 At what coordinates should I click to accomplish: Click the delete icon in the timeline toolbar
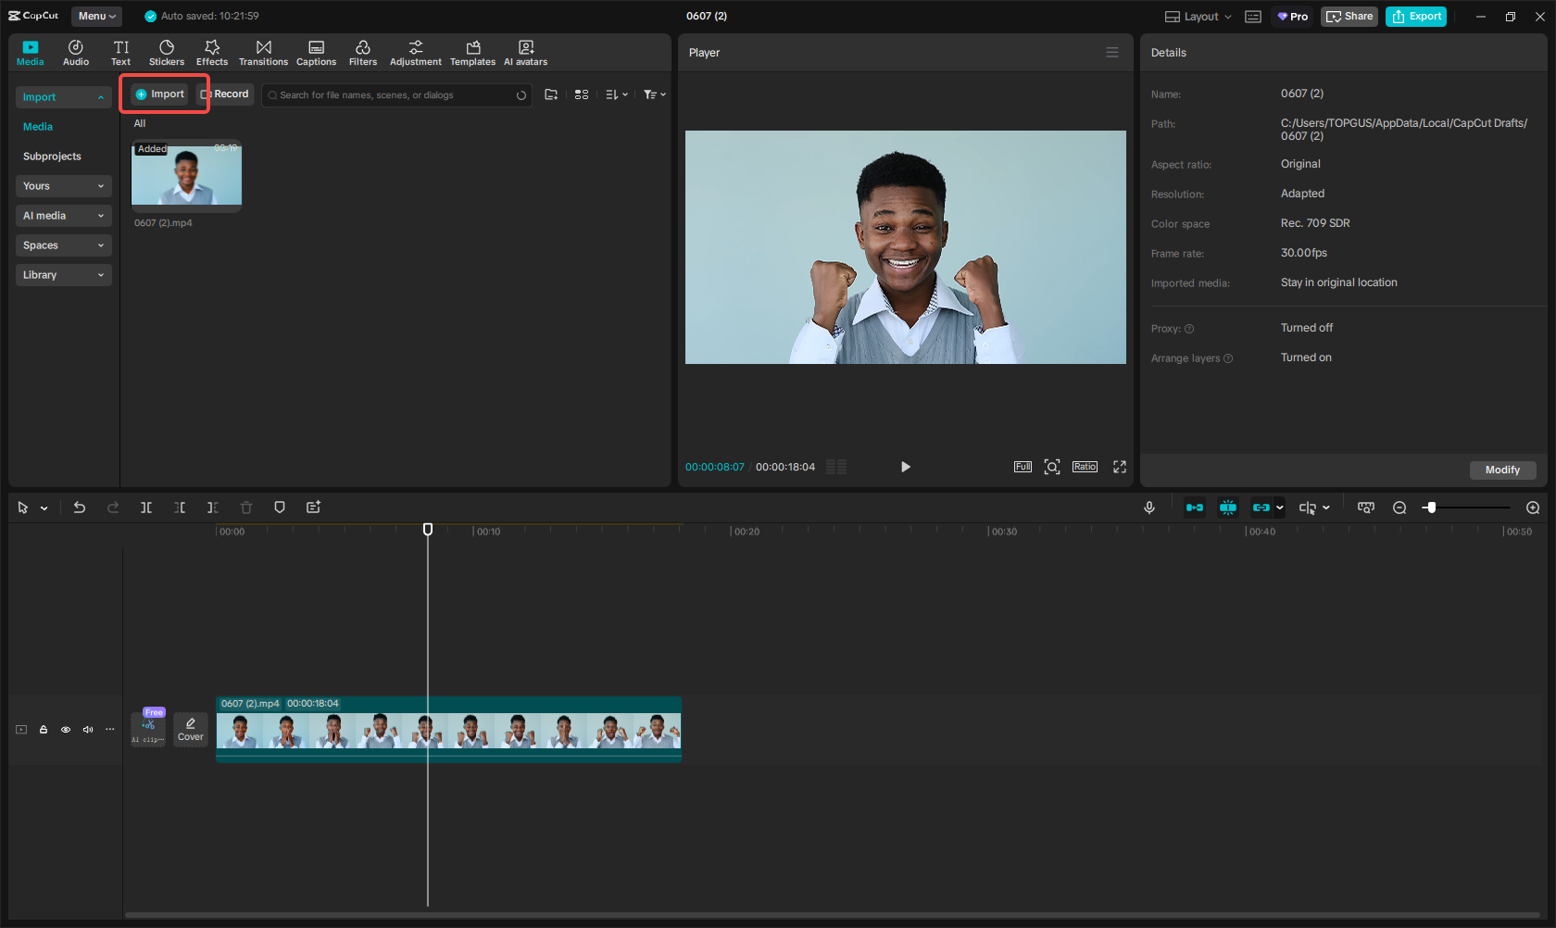[x=245, y=508]
